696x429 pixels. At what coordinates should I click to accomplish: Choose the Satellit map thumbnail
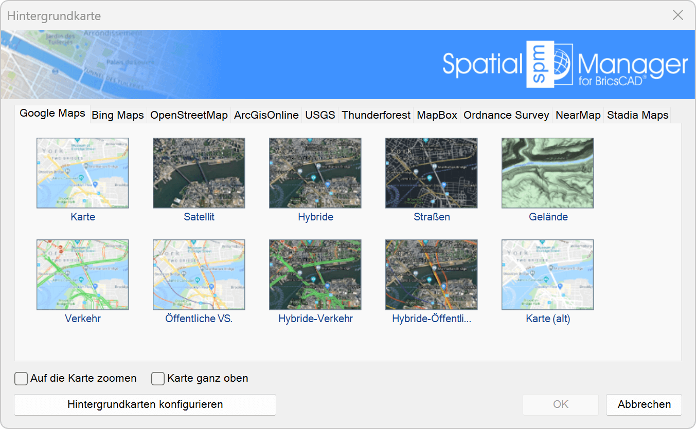point(199,173)
